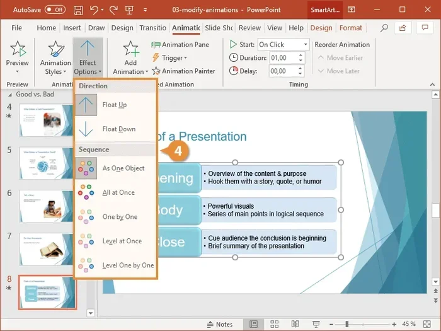441x331 pixels.
Task: Select slide 4 thumbnail
Action: [x=46, y=120]
